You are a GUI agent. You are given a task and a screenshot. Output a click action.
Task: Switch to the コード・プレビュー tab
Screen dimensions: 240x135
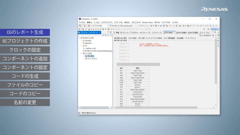[x=204, y=32]
